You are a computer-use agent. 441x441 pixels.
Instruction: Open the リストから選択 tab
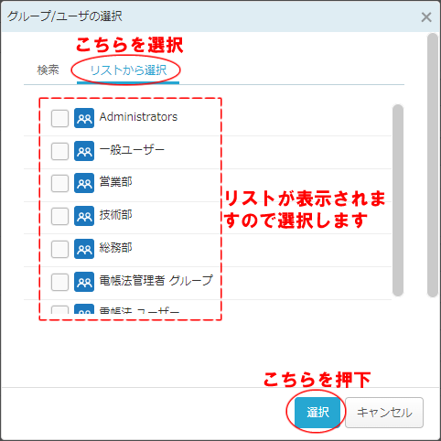128,70
